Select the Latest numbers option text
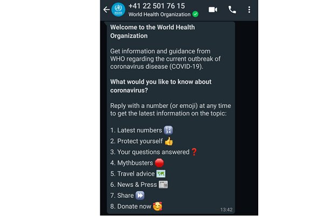 [x=140, y=130]
